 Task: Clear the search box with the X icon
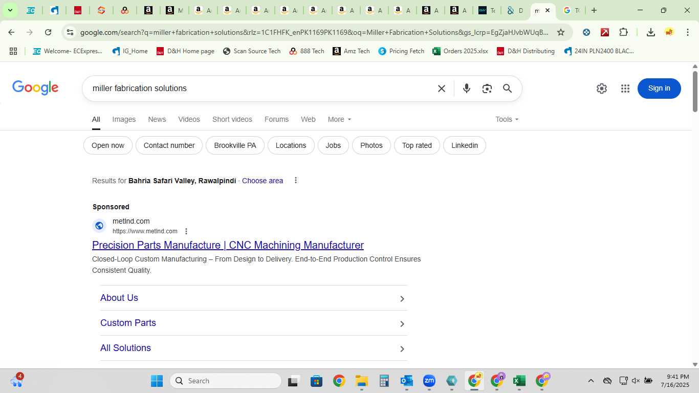point(442,89)
